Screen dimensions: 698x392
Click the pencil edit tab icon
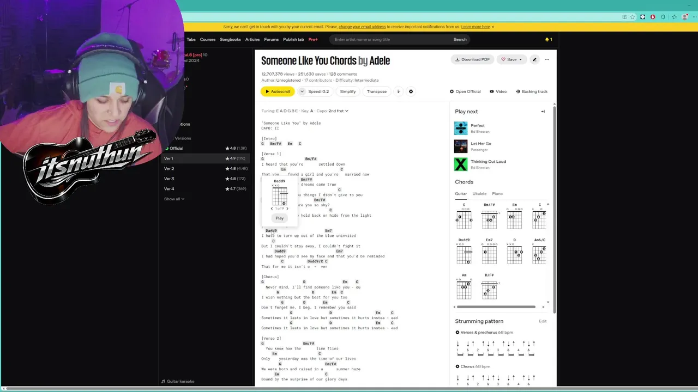(x=534, y=59)
